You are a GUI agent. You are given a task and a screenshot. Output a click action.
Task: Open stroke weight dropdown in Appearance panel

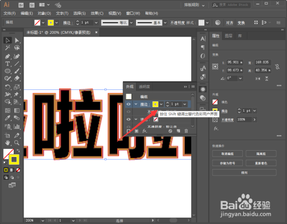(x=185, y=104)
